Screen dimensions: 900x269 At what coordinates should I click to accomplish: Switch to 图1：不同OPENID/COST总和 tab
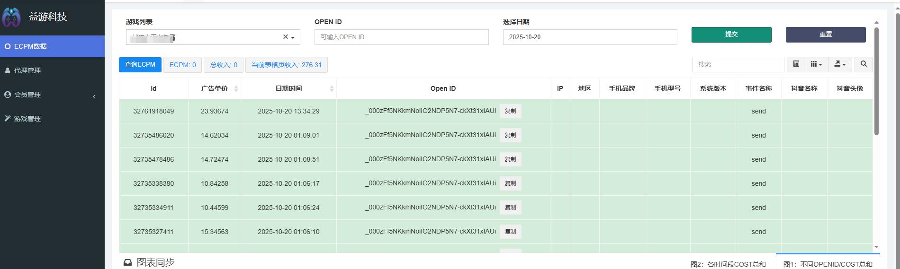click(828, 264)
